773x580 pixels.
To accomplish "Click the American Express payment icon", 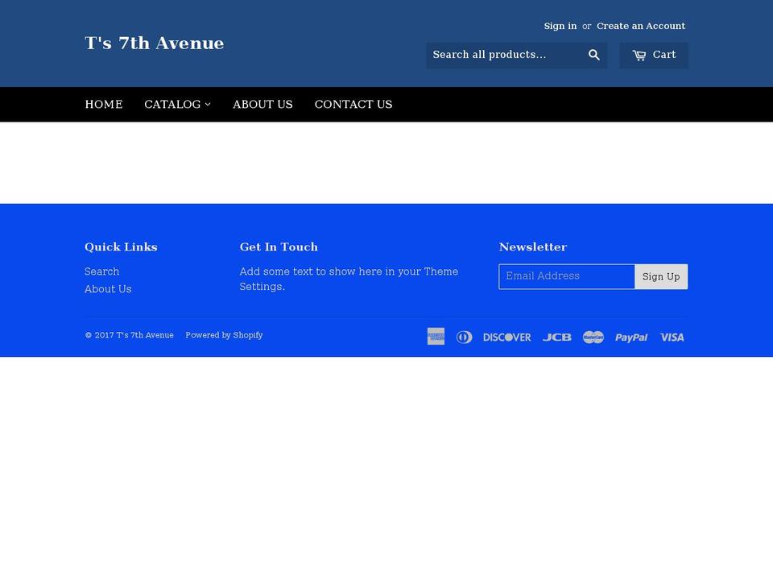I will click(x=436, y=337).
